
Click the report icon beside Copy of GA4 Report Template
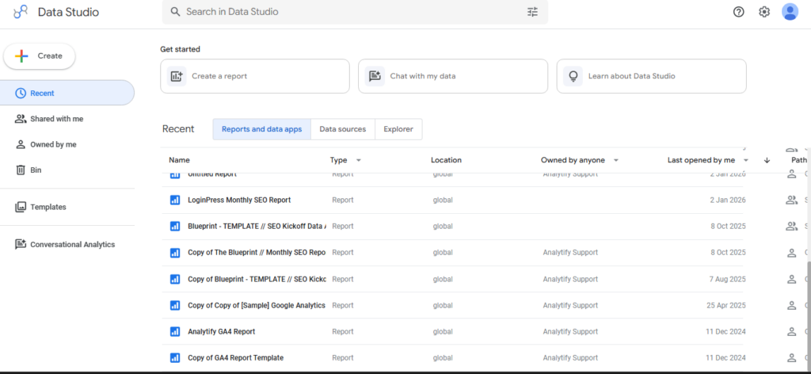point(175,358)
